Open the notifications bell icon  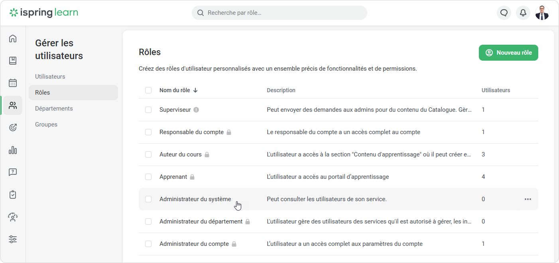click(523, 13)
